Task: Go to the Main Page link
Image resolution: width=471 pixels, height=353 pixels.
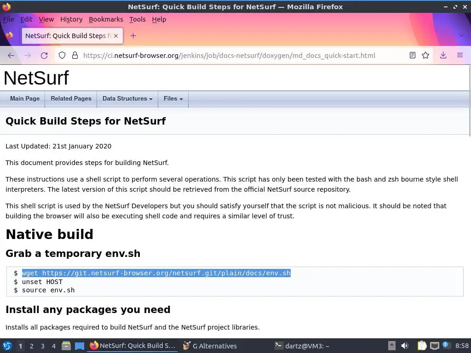Action: point(25,98)
